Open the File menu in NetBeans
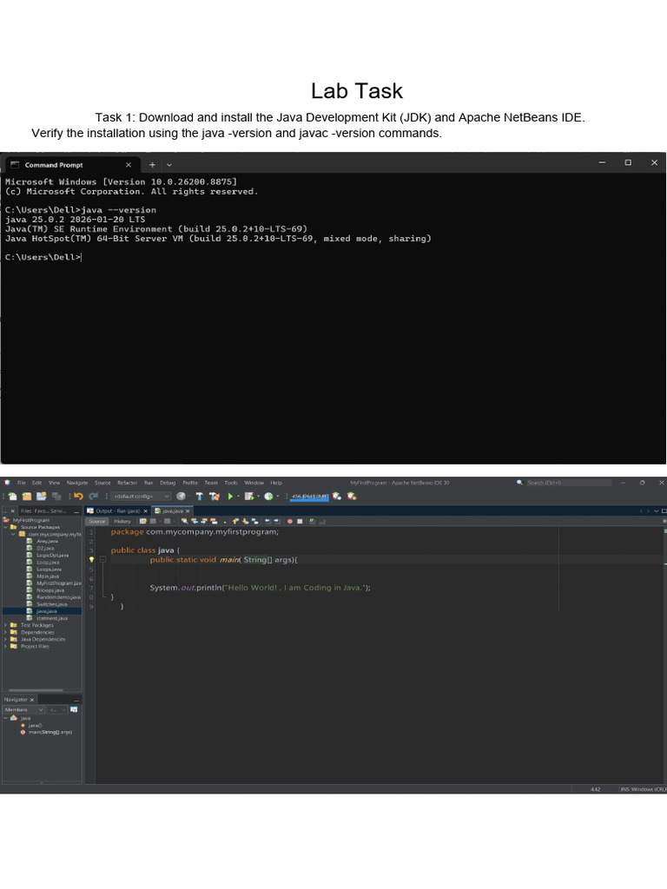This screenshot has width=667, height=889. coord(22,483)
